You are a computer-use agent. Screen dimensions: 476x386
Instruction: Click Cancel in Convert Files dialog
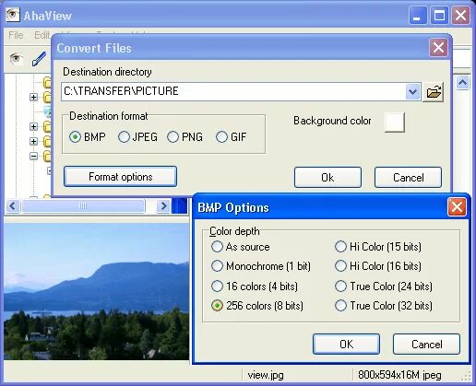tap(408, 178)
